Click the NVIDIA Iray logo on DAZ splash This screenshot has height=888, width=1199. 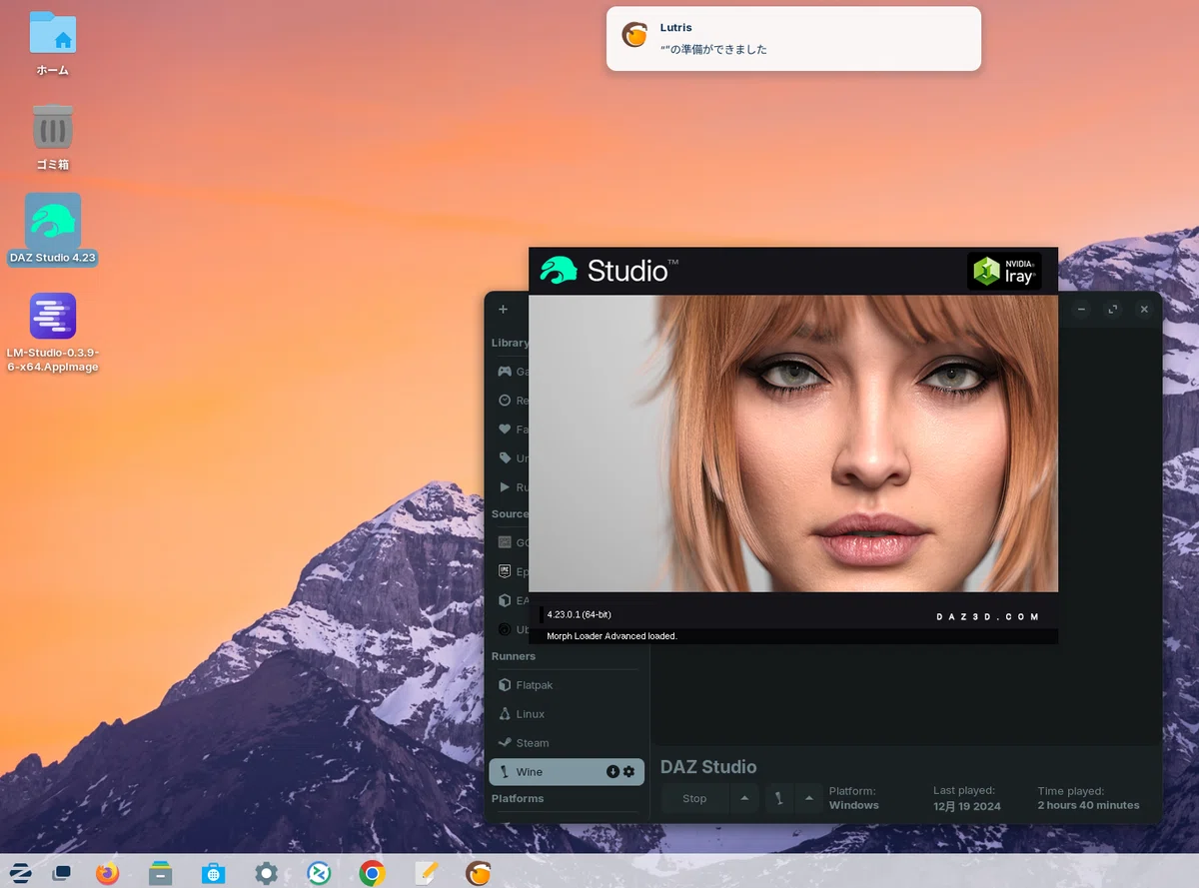[1004, 271]
